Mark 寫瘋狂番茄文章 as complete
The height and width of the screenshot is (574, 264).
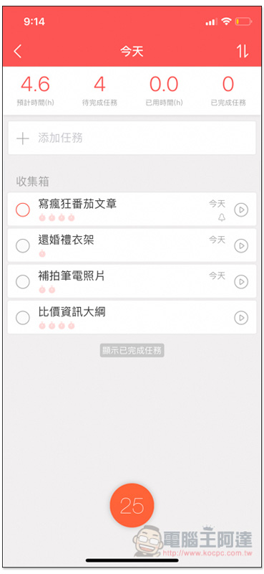[x=23, y=210]
